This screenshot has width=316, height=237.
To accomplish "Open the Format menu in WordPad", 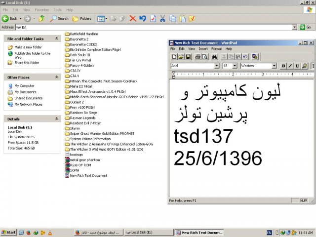I will coord(216,49).
